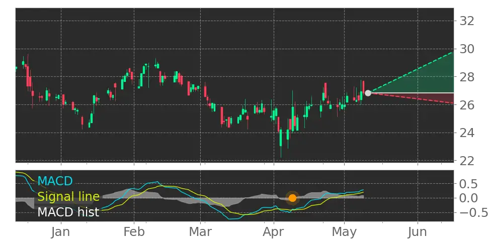Click the 30 price axis label
The height and width of the screenshot is (244, 489).
click(467, 49)
